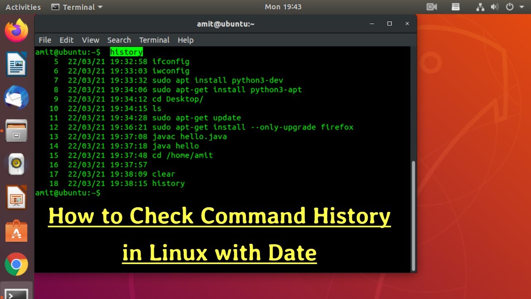Open the Files manager dock icon

17,130
